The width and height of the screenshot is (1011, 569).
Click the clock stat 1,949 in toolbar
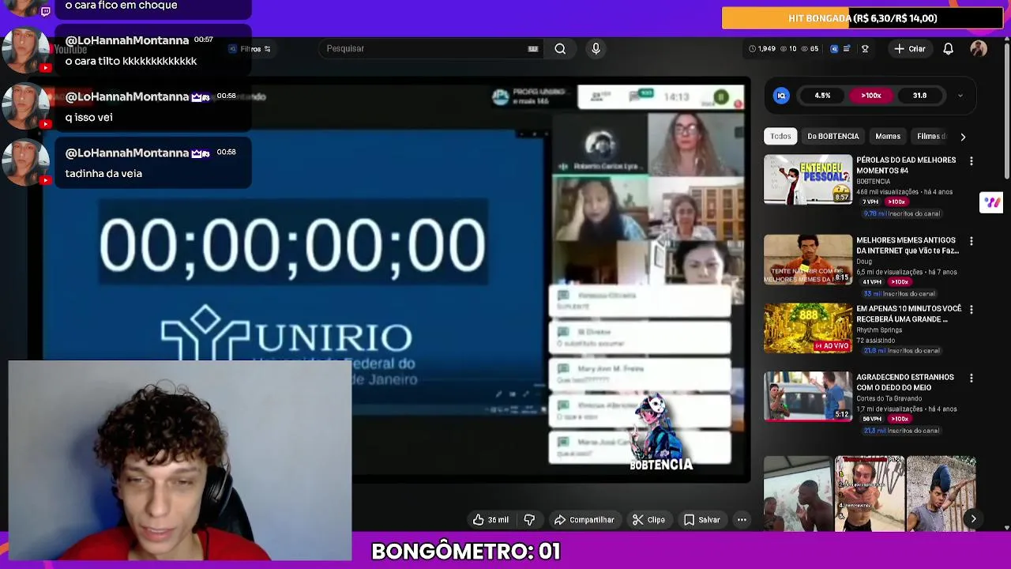click(762, 49)
